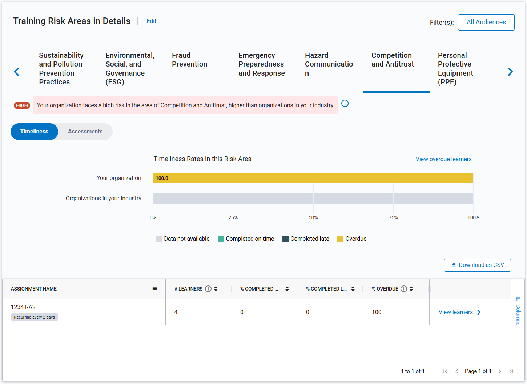Click View overdue learners link
This screenshot has width=527, height=384.
click(x=444, y=159)
